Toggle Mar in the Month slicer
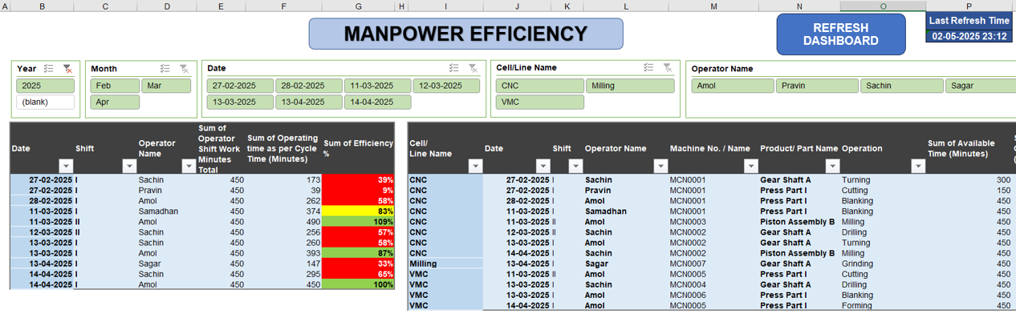1016x334 pixels. pyautogui.click(x=167, y=86)
